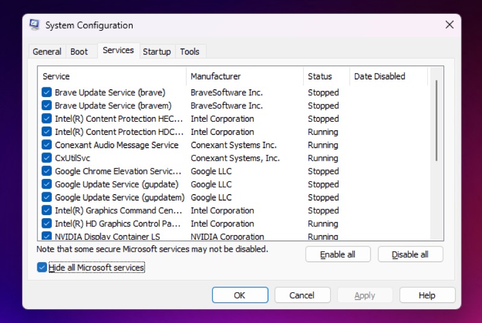Click the services list vertical scrollbar
Viewport: 482px width, 323px height.
437,121
